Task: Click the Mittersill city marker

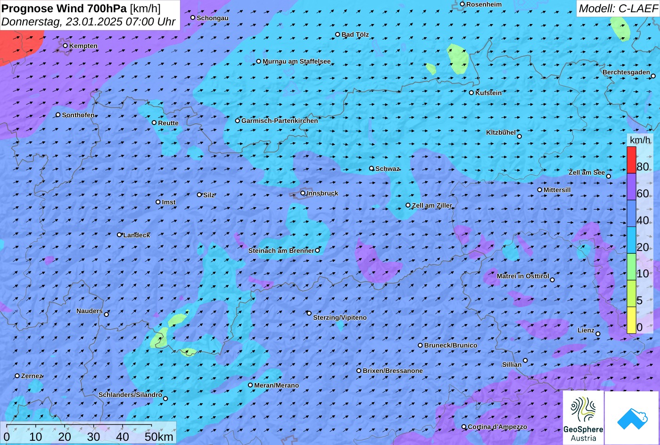Action: 540,190
